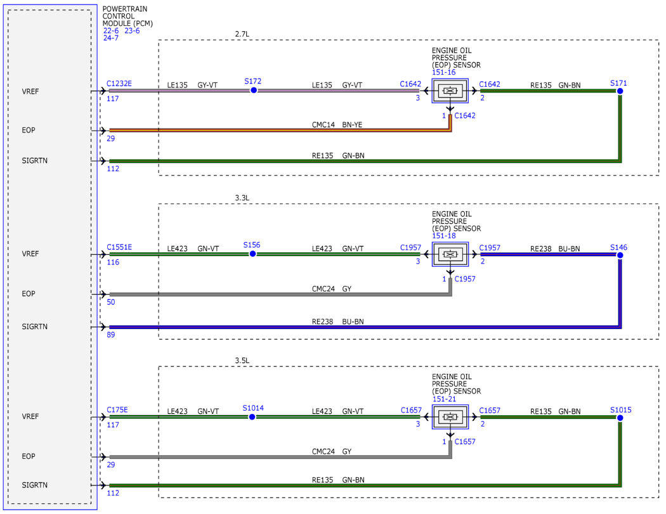
Task: Select the blue splice dot under S1014
Action: pos(252,417)
